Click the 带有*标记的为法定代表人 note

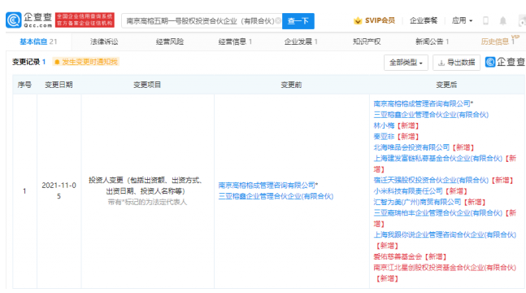[147, 202]
